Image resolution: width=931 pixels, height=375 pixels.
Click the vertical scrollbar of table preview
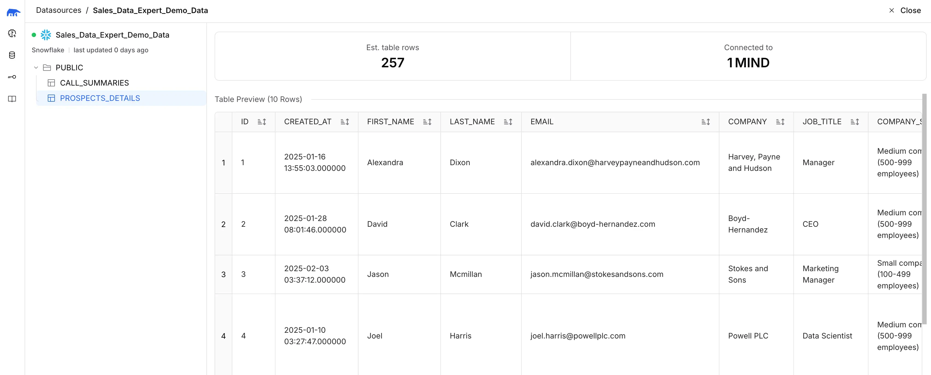click(x=924, y=209)
